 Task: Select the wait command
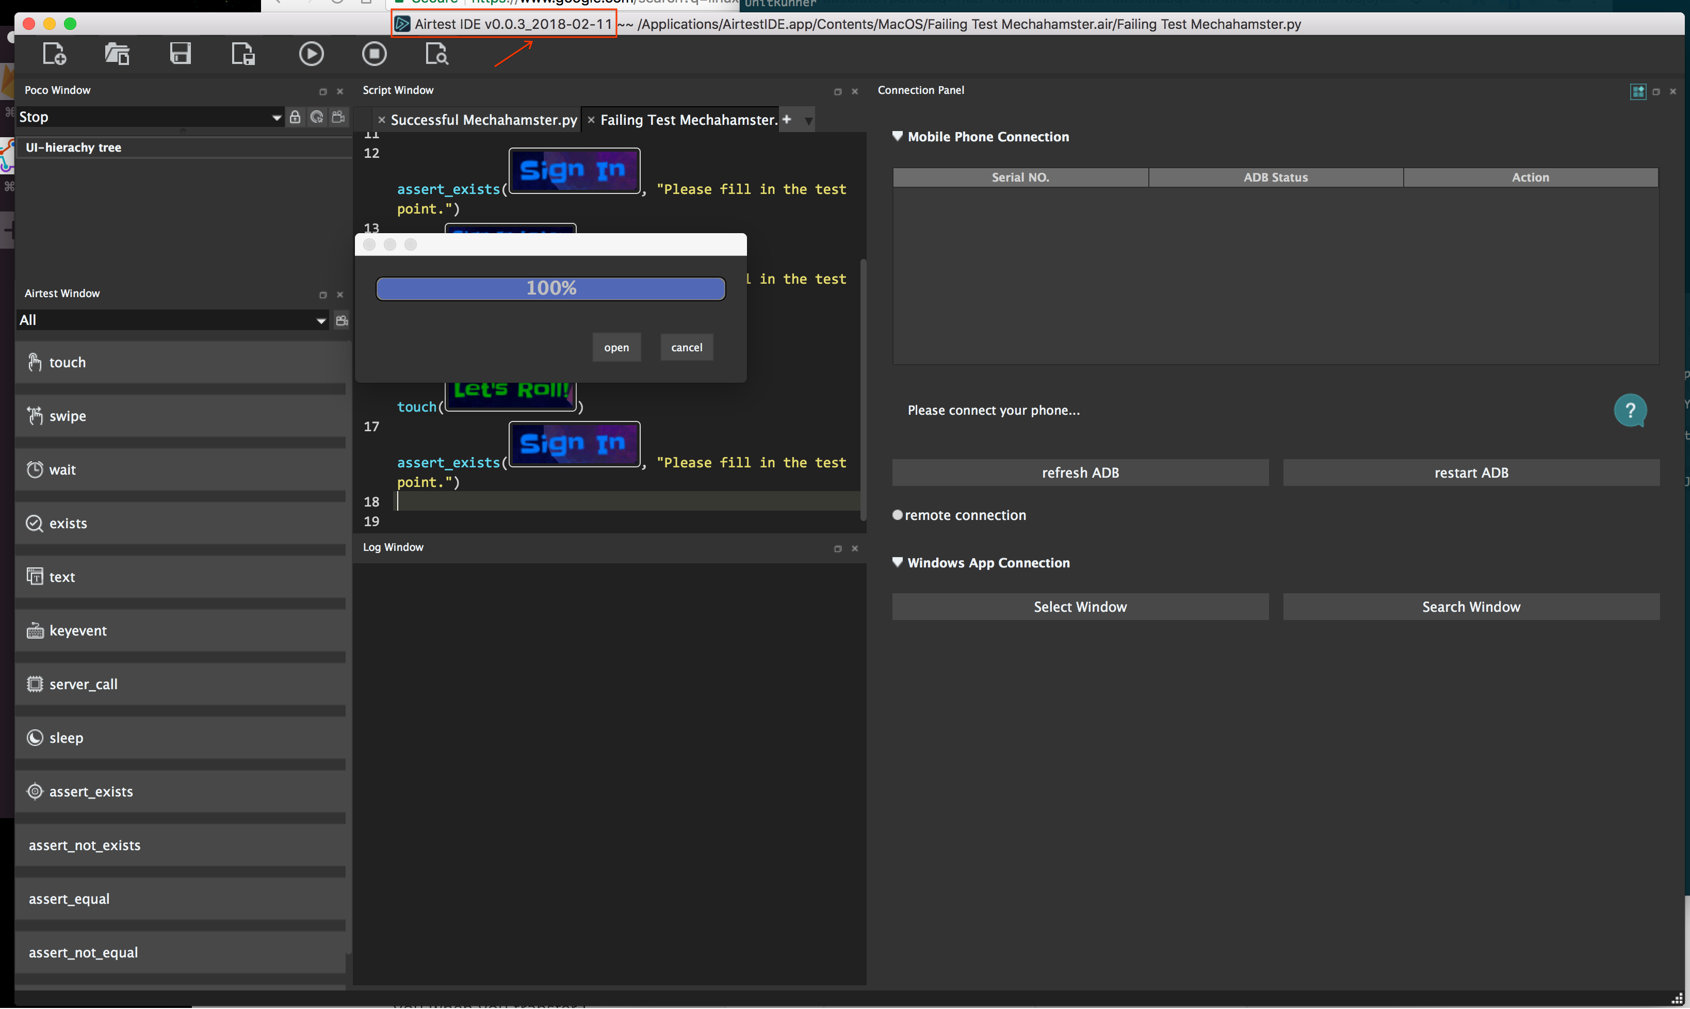pos(180,470)
